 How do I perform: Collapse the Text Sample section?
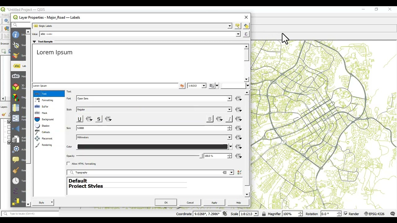click(34, 42)
